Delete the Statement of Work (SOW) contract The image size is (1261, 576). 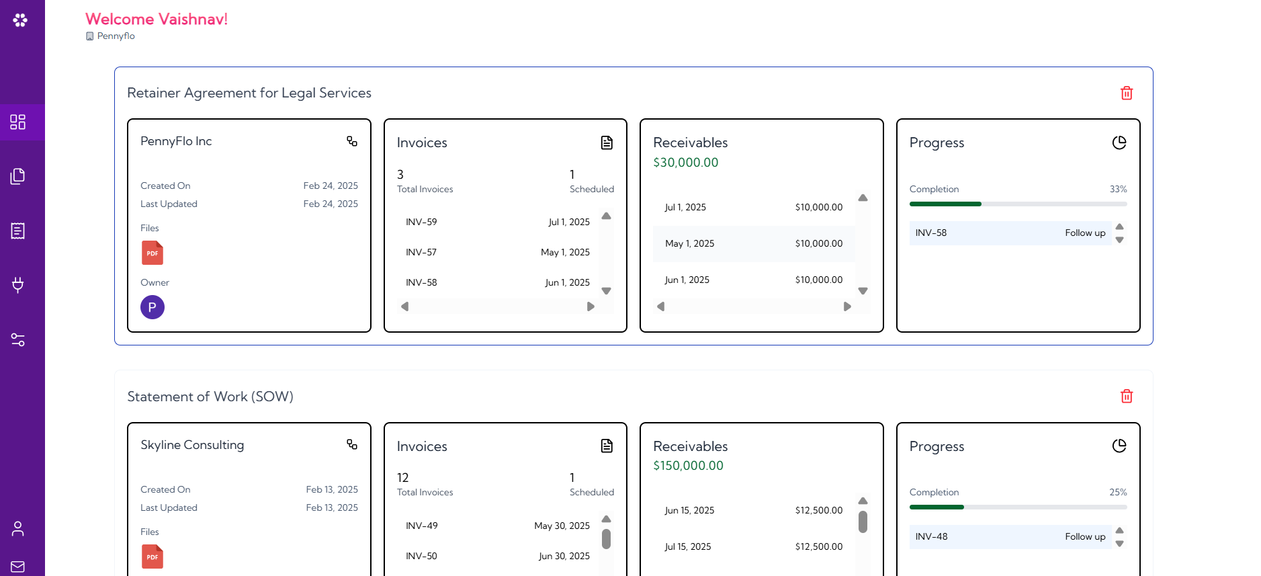click(x=1127, y=396)
